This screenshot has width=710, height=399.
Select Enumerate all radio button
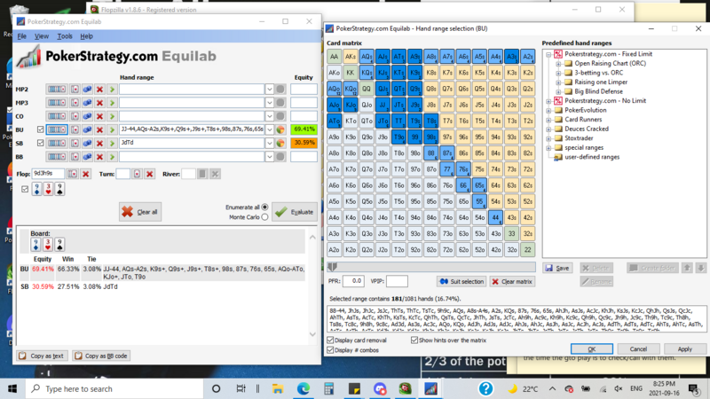(264, 207)
